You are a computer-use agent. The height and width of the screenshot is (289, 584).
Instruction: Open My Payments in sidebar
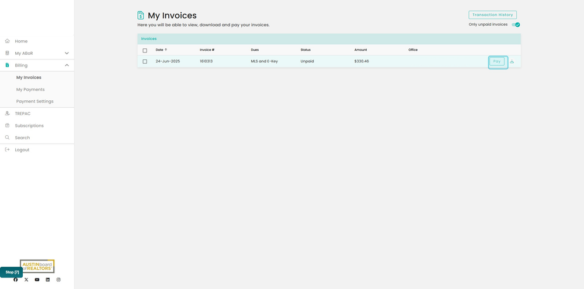(30, 90)
